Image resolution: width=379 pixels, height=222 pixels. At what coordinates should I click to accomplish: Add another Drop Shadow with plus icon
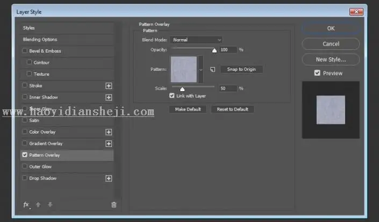tap(109, 179)
